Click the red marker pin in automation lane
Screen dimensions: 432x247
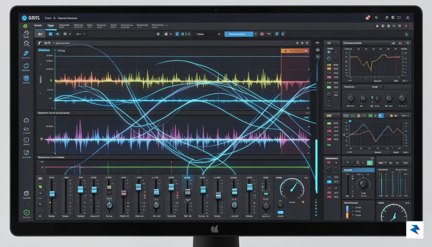171,163
